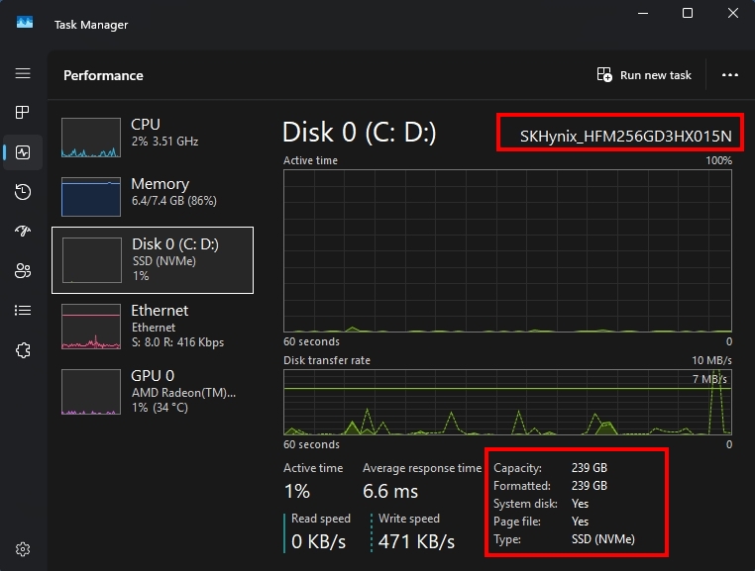Click the Ethernet mini graph thumbnail
Viewport: 755px width, 571px height.
91,327
